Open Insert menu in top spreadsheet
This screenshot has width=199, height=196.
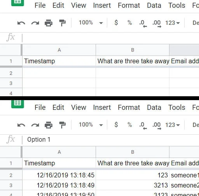[x=102, y=5]
